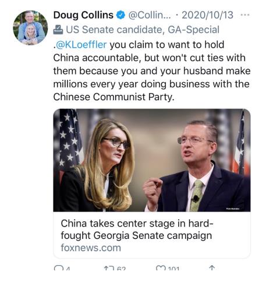Open the Fox News article preview image
The height and width of the screenshot is (282, 273).
(152, 160)
